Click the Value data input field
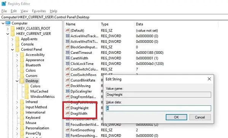Viewport: 228px width, 138px height. click(x=158, y=108)
